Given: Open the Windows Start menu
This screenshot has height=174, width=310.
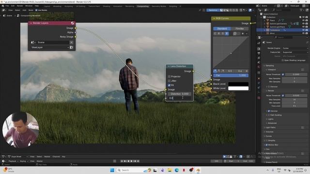Looking at the screenshot, I should pos(112,170).
